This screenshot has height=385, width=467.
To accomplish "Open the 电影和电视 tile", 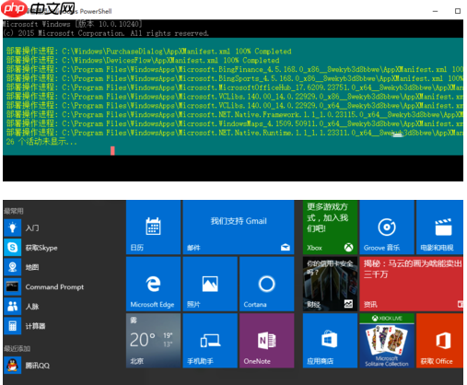I will pyautogui.click(x=439, y=227).
